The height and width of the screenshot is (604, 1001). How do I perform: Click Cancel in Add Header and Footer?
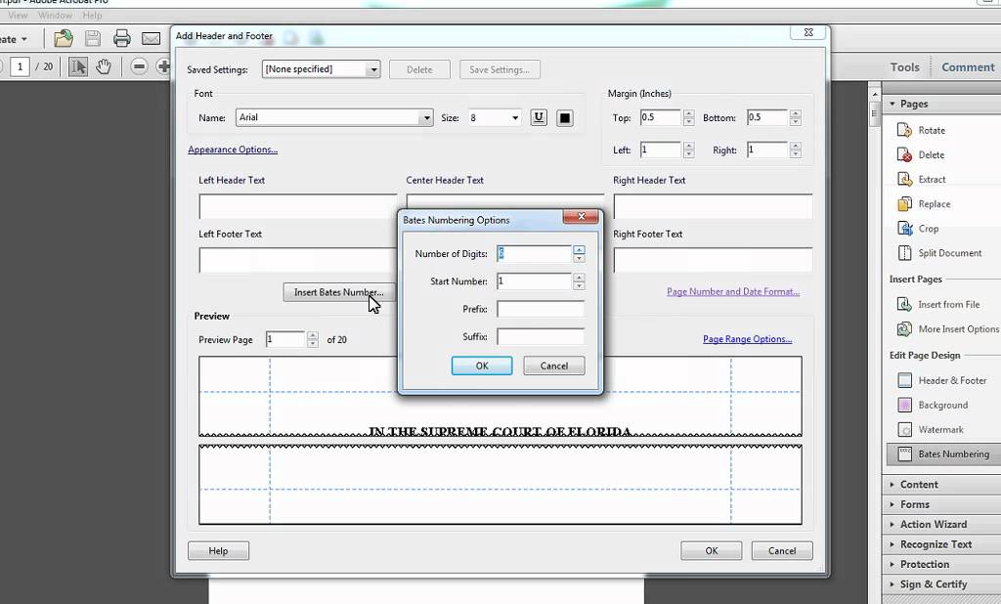click(x=782, y=551)
